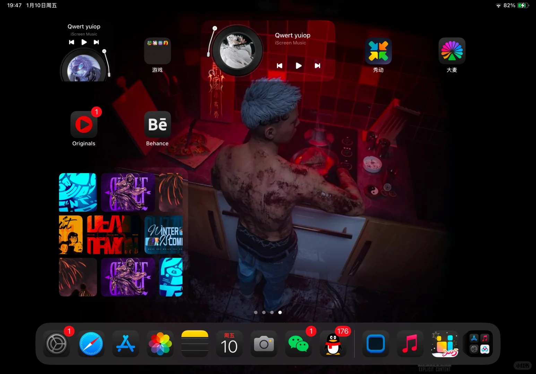The image size is (536, 374).
Task: Launch the Camera app from the dock
Action: (x=264, y=344)
